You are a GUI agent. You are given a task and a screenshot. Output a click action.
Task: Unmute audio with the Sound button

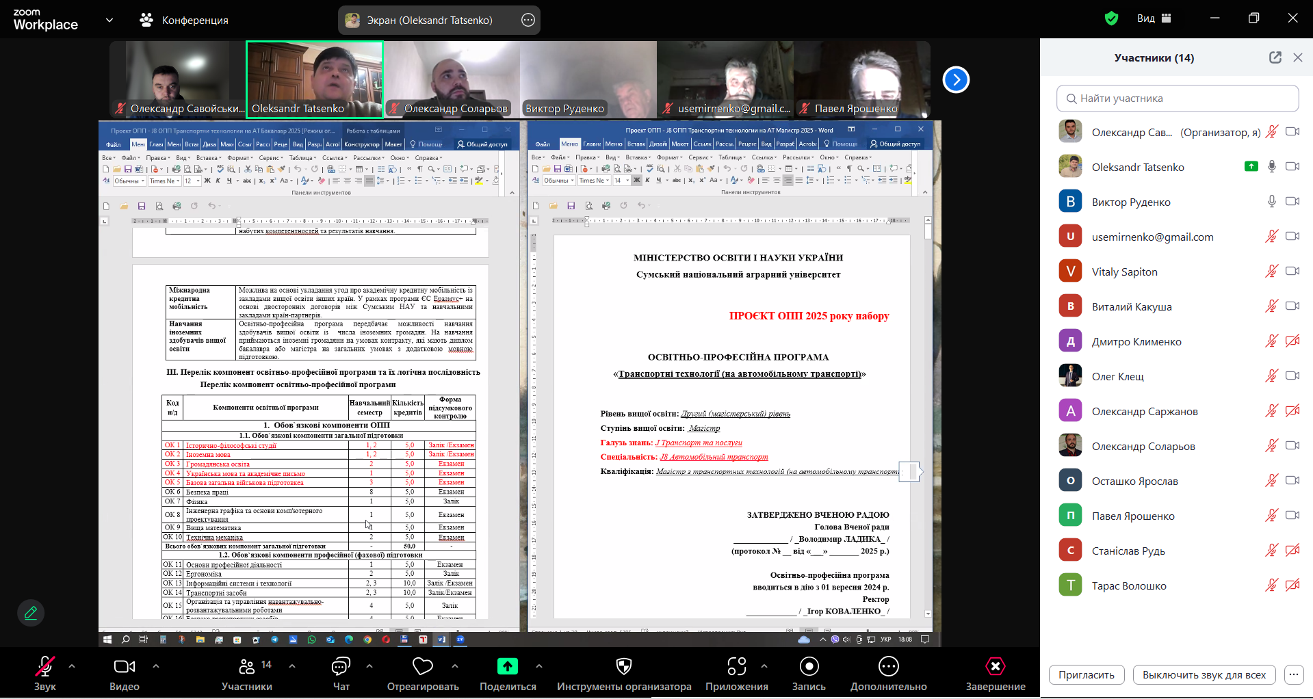pyautogui.click(x=45, y=667)
